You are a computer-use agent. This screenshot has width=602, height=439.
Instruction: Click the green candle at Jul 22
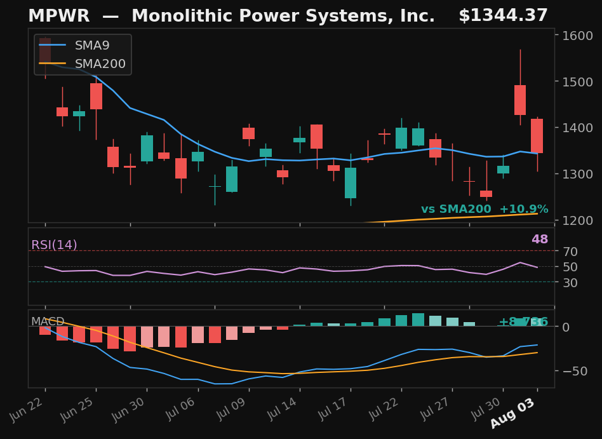point(401,138)
